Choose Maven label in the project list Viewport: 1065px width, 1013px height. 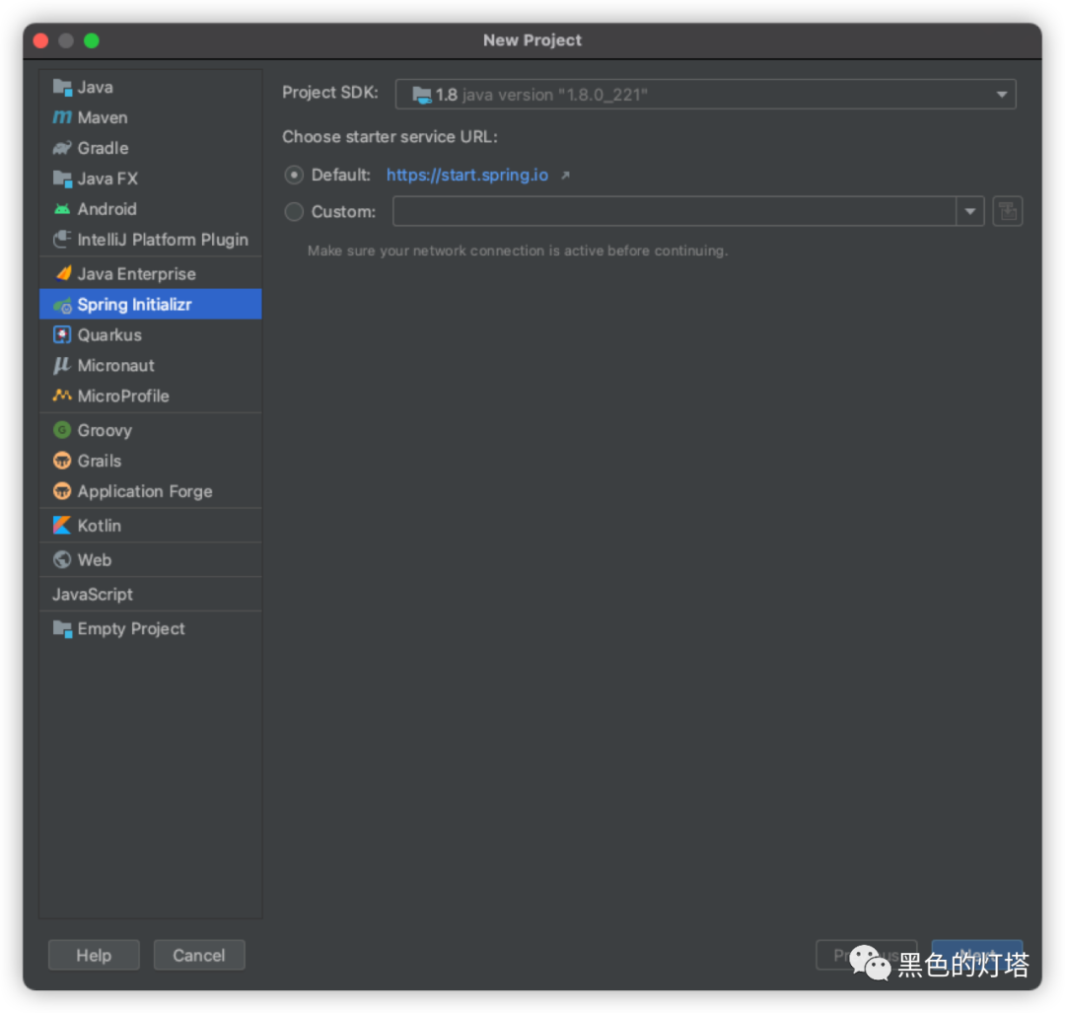(103, 117)
